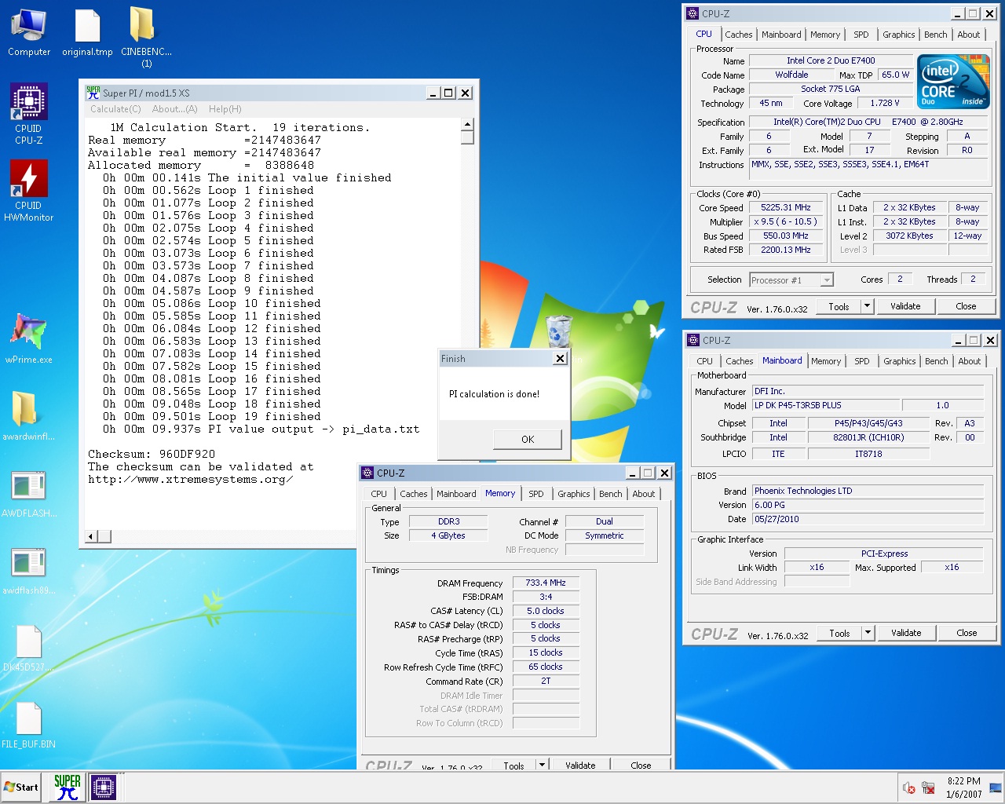Open the Calculate(C) menu in Super PI
The width and height of the screenshot is (1005, 804).
(115, 109)
